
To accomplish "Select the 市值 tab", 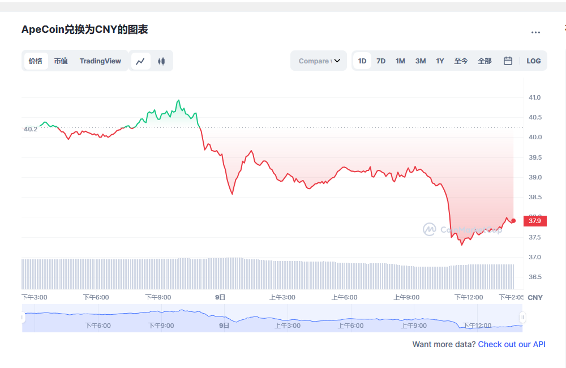I will click(61, 61).
